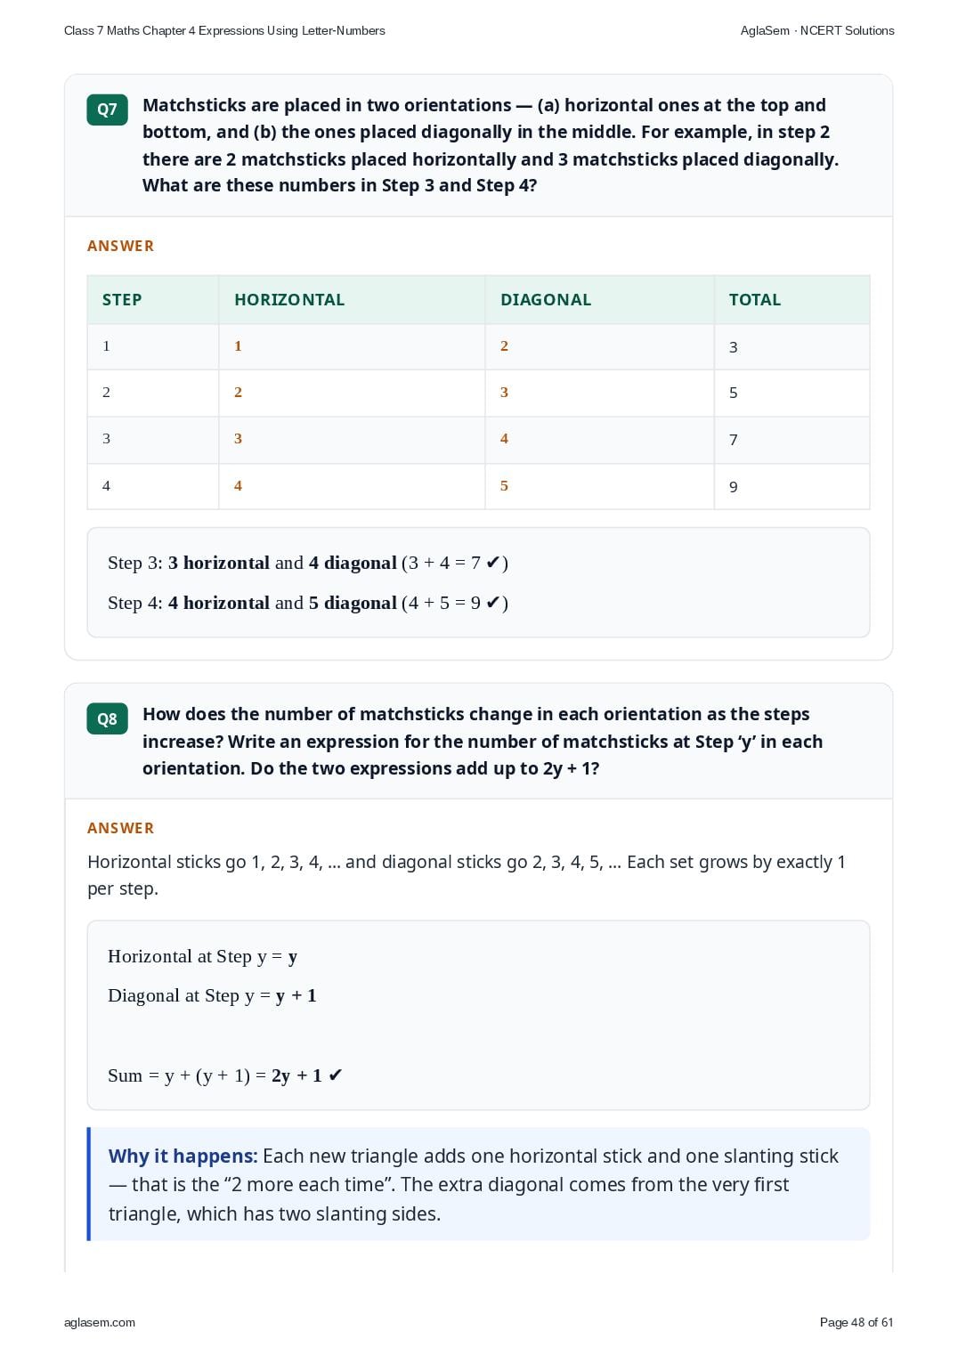
Task: Select the STEP column header
Action: pyautogui.click(x=122, y=300)
